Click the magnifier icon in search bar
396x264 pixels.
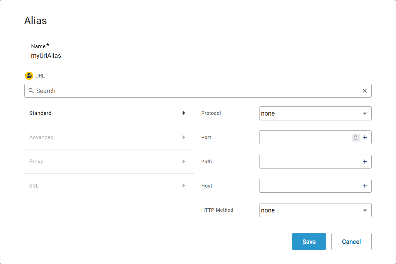[31, 91]
